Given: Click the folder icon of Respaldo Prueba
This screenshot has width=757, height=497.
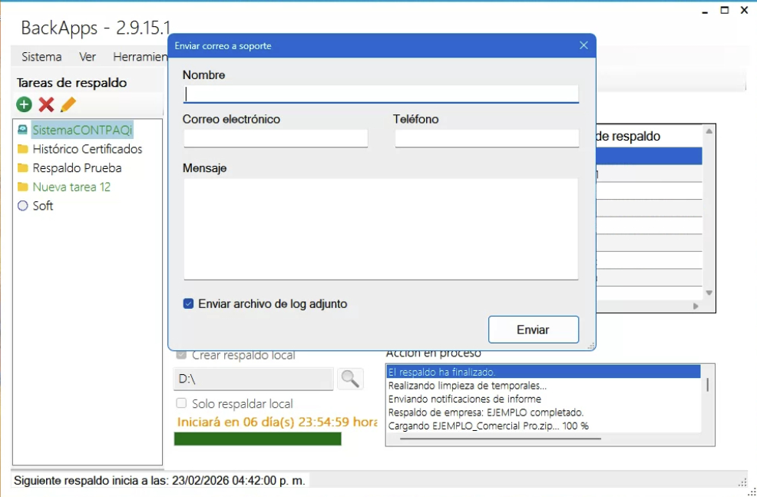Looking at the screenshot, I should click(x=23, y=168).
